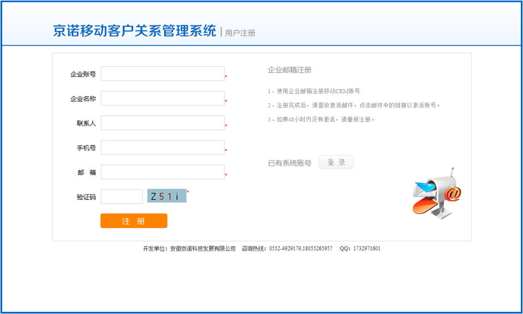523x314 pixels.
Task: Click the 已有系统账号 text
Action: (289, 163)
